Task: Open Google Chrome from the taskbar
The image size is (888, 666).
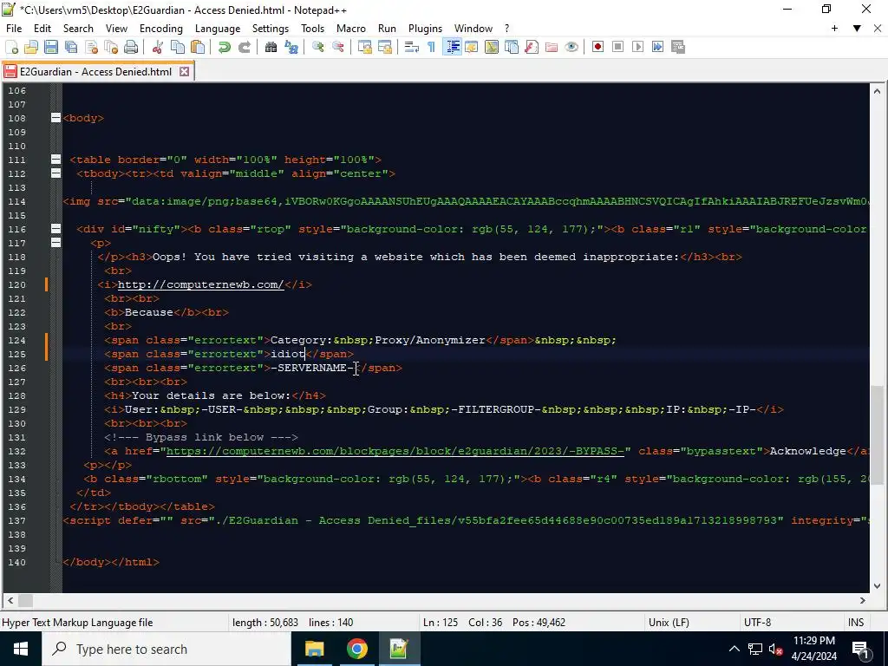Action: [356, 649]
